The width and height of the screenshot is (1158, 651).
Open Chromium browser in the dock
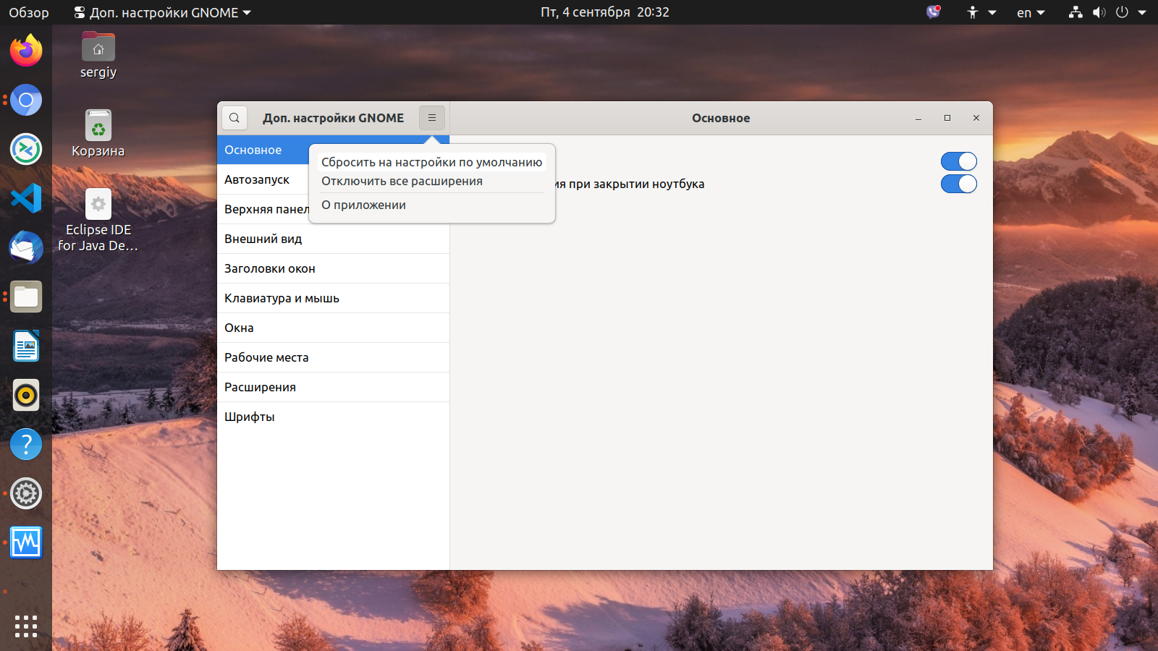pyautogui.click(x=26, y=100)
